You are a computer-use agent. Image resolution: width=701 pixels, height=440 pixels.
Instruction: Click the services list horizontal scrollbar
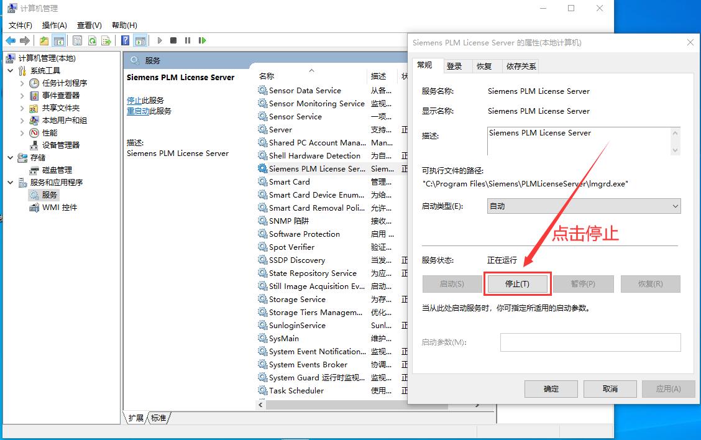(373, 404)
